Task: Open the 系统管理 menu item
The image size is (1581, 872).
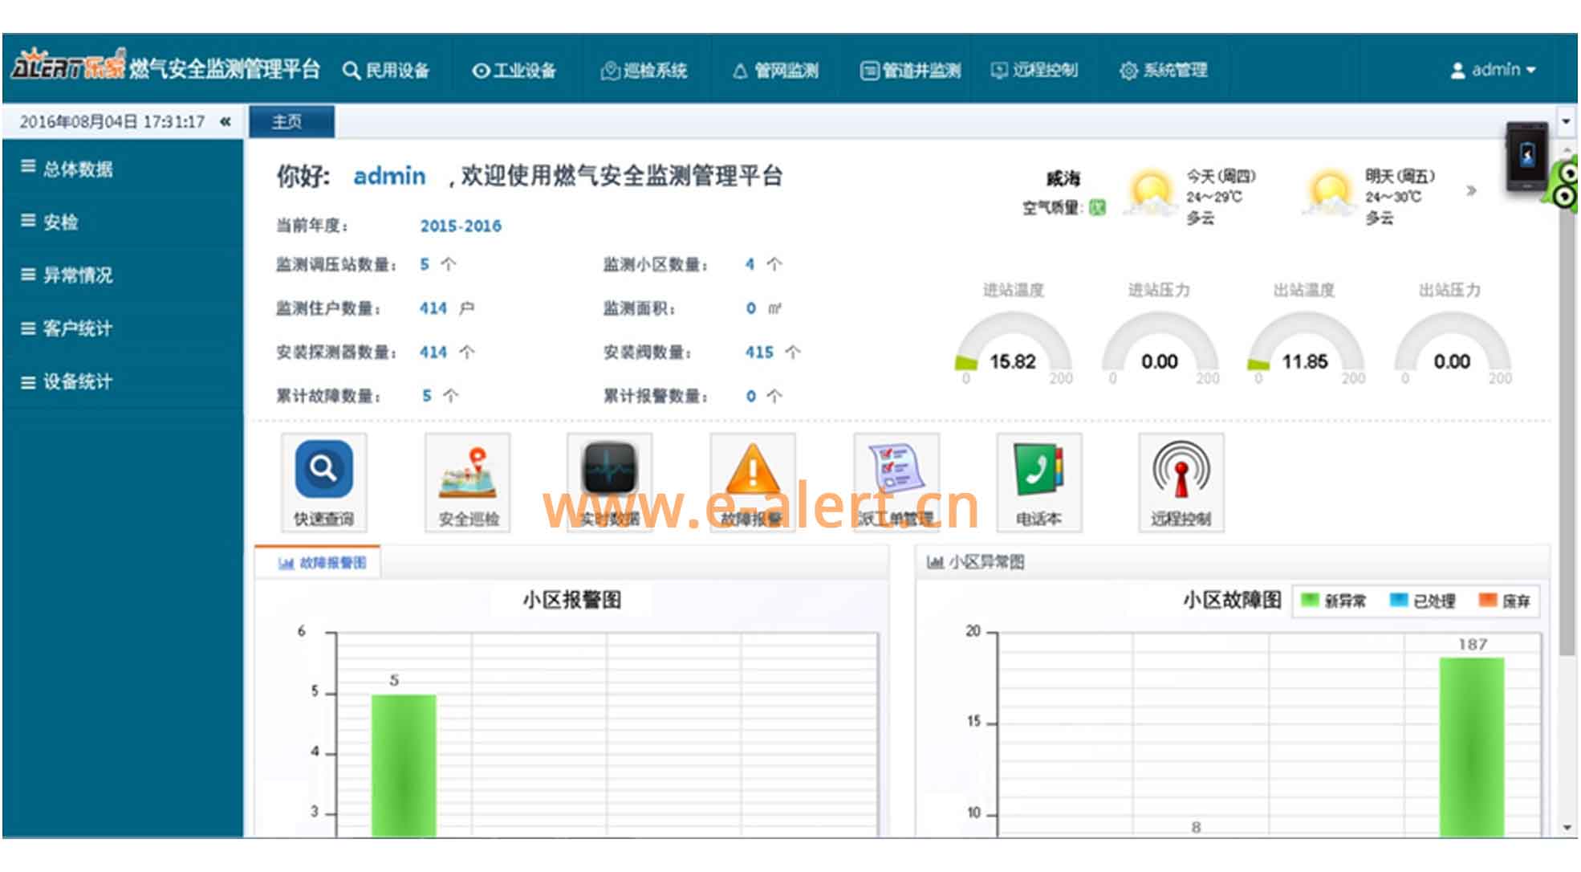Action: click(1163, 71)
